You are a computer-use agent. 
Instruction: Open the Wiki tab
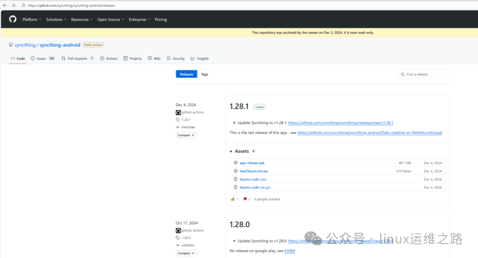154,59
